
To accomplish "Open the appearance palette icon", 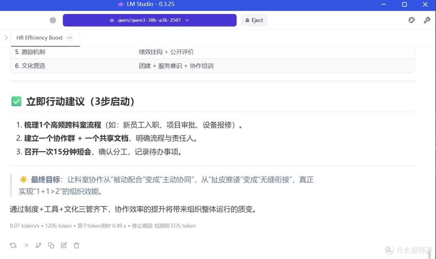I will 411,20.
